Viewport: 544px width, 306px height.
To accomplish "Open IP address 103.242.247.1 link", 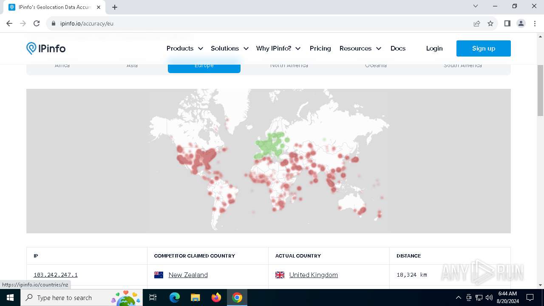I will point(56,275).
